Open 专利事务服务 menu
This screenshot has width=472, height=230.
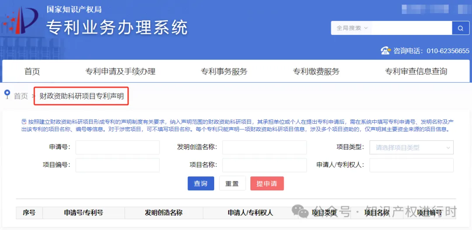224,71
